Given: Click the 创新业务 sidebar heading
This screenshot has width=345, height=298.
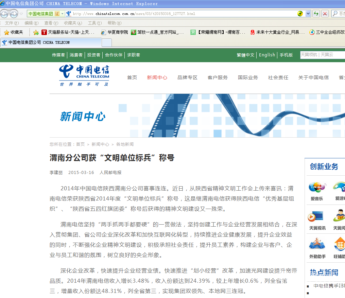Looking at the screenshot, I should [x=324, y=166].
